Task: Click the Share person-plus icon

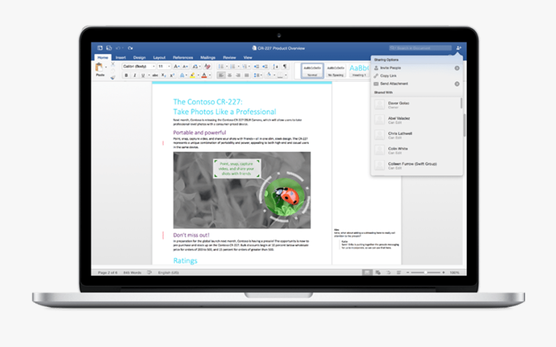Action: (x=458, y=47)
